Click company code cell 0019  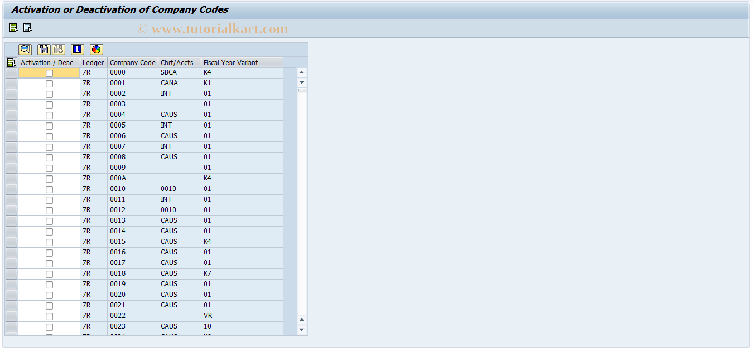point(133,285)
